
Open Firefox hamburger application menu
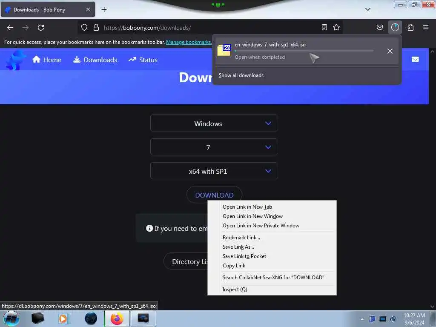click(x=426, y=27)
